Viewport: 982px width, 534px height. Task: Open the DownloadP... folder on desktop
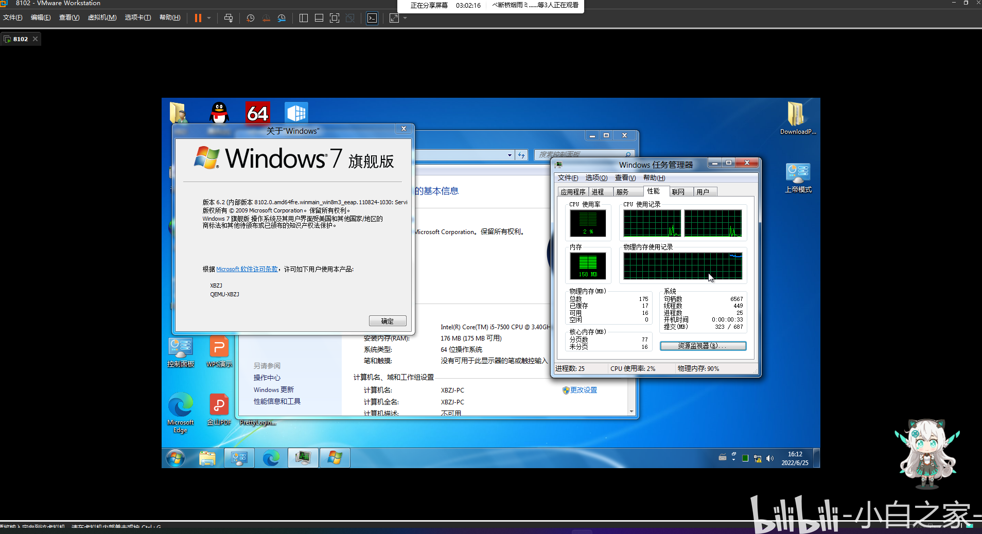pyautogui.click(x=798, y=118)
